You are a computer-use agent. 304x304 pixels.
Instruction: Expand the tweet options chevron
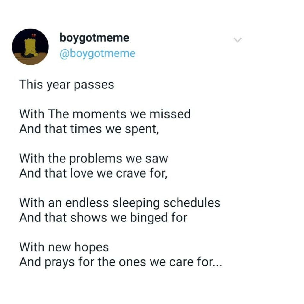[238, 40]
